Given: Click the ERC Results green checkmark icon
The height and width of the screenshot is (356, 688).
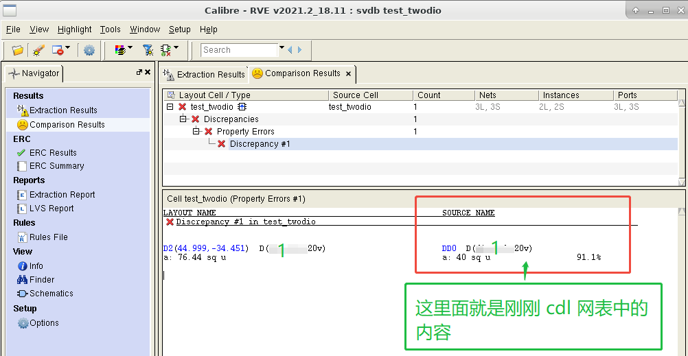Looking at the screenshot, I should tap(21, 152).
